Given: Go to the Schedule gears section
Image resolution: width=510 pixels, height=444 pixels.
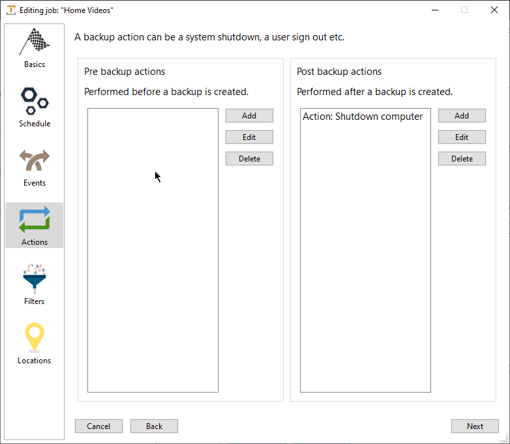Looking at the screenshot, I should pyautogui.click(x=34, y=107).
